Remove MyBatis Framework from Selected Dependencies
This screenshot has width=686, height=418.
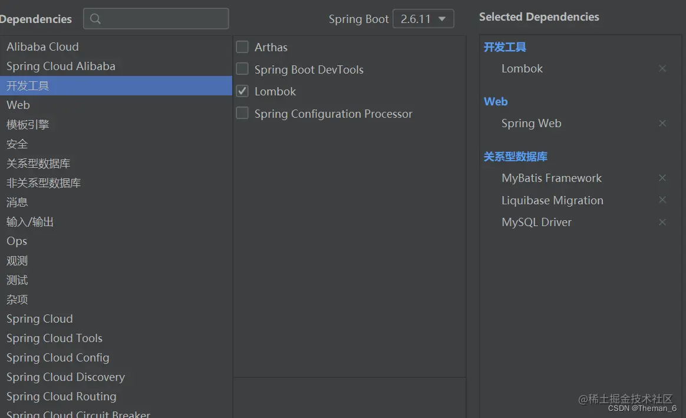click(662, 178)
